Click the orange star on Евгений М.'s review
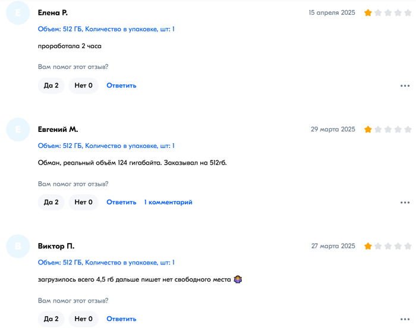Image resolution: width=416 pixels, height=328 pixels. [368, 129]
